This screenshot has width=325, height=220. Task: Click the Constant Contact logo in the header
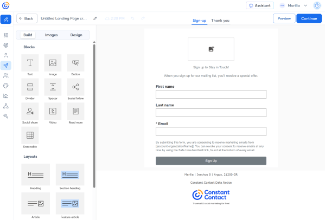tap(5, 5)
